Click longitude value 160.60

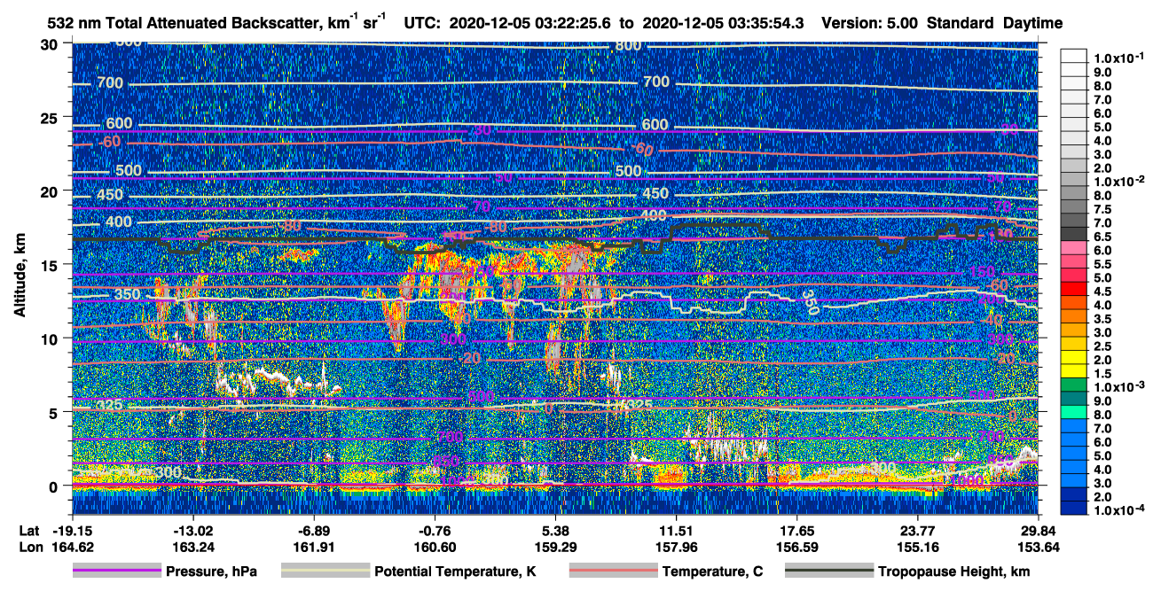click(x=435, y=547)
